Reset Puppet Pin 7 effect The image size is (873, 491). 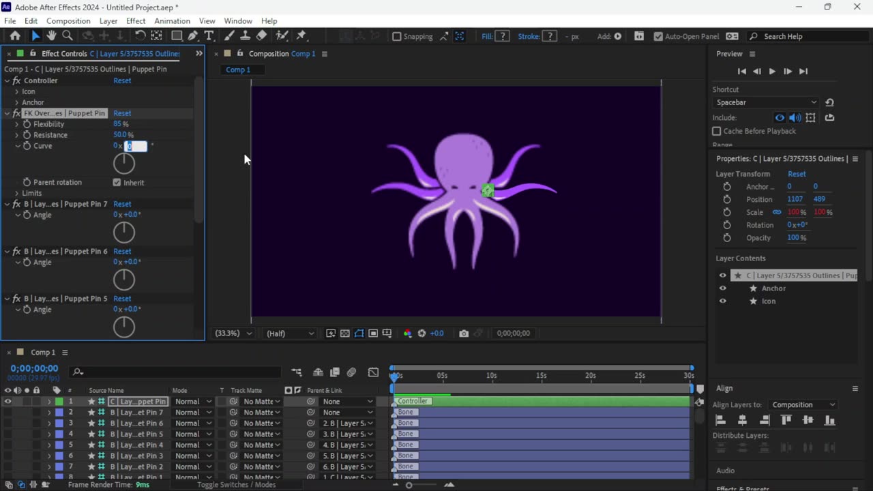pyautogui.click(x=122, y=204)
